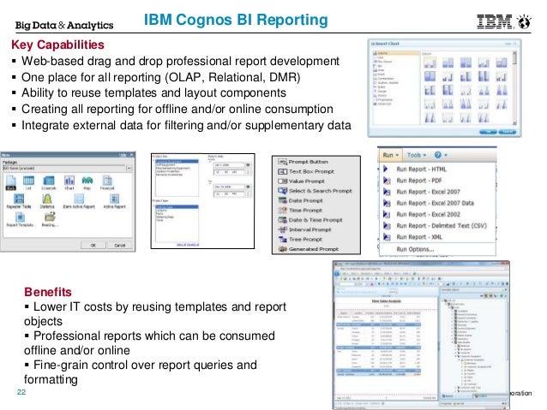Viewport: 547px width, 410px height.
Task: Select Advanced category in Insert Chart list
Action: pyautogui.click(x=382, y=104)
